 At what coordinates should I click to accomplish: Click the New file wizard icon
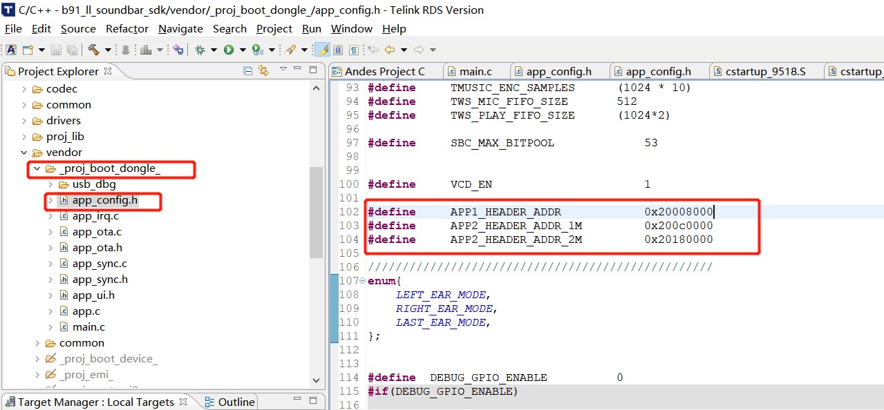[x=28, y=50]
